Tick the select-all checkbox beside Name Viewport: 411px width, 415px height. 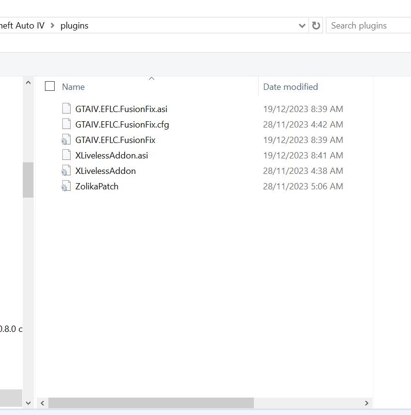coord(50,86)
